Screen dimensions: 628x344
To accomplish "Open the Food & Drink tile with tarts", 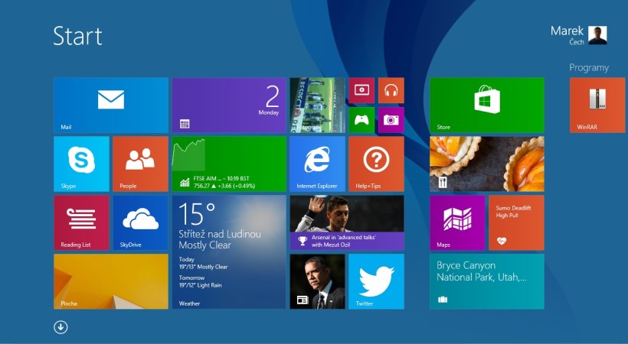I will click(487, 164).
